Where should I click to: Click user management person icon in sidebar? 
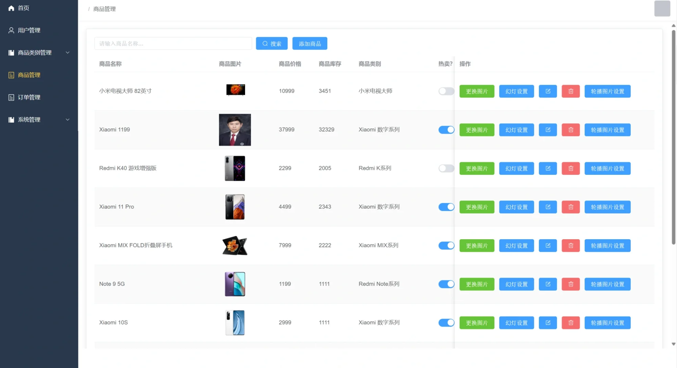pos(11,30)
